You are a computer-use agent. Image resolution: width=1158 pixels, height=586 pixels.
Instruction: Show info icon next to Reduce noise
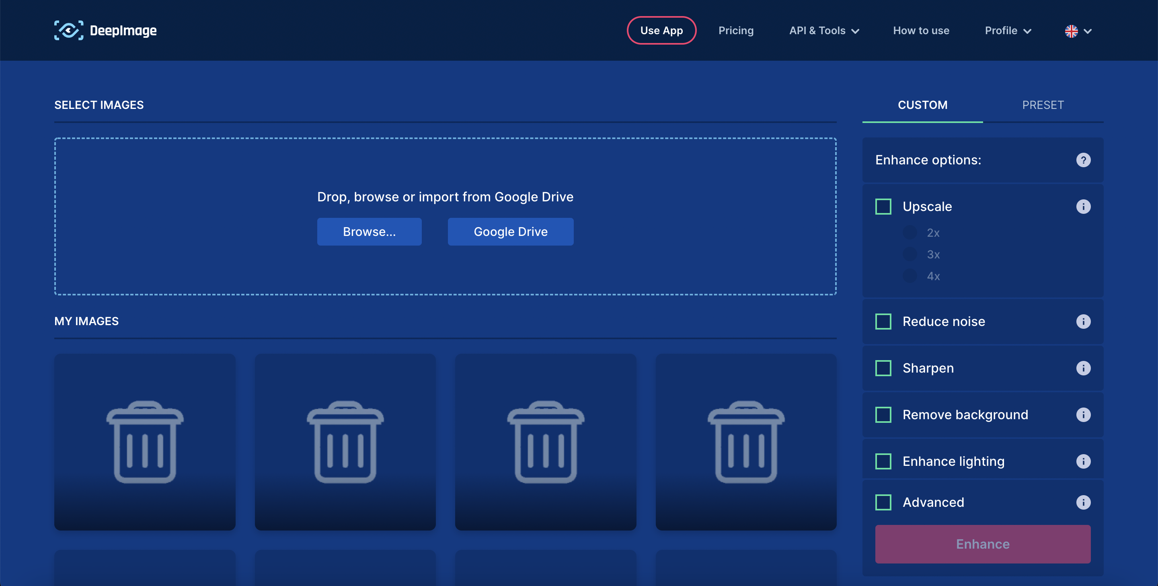(x=1083, y=321)
